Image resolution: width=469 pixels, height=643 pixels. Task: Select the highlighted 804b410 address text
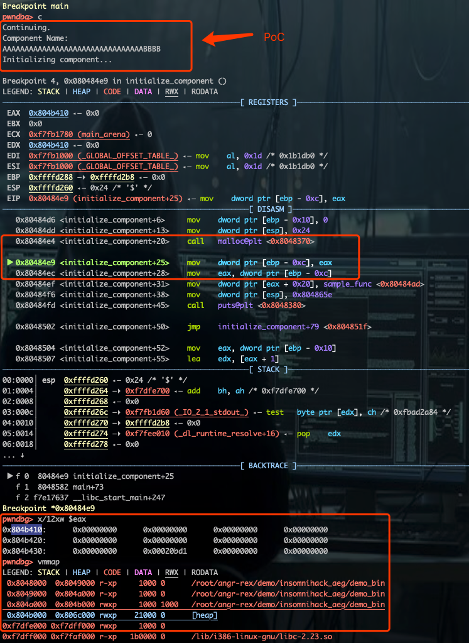[x=26, y=530]
